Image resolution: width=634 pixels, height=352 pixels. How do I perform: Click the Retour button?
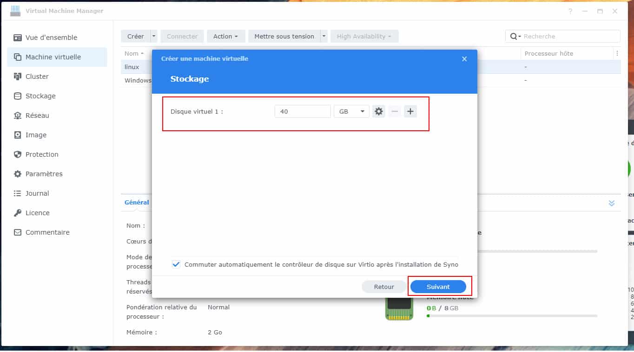[384, 287]
